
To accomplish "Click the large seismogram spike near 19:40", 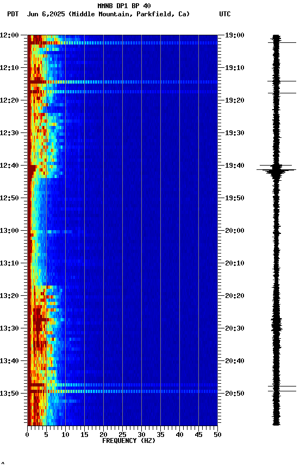I will [276, 170].
